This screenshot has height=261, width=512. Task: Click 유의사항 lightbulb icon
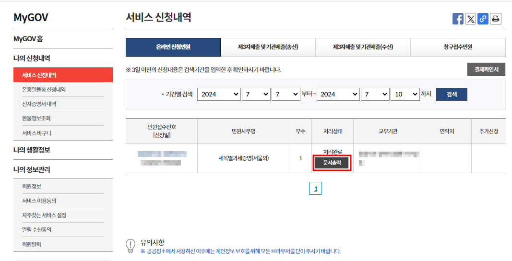pos(131,246)
